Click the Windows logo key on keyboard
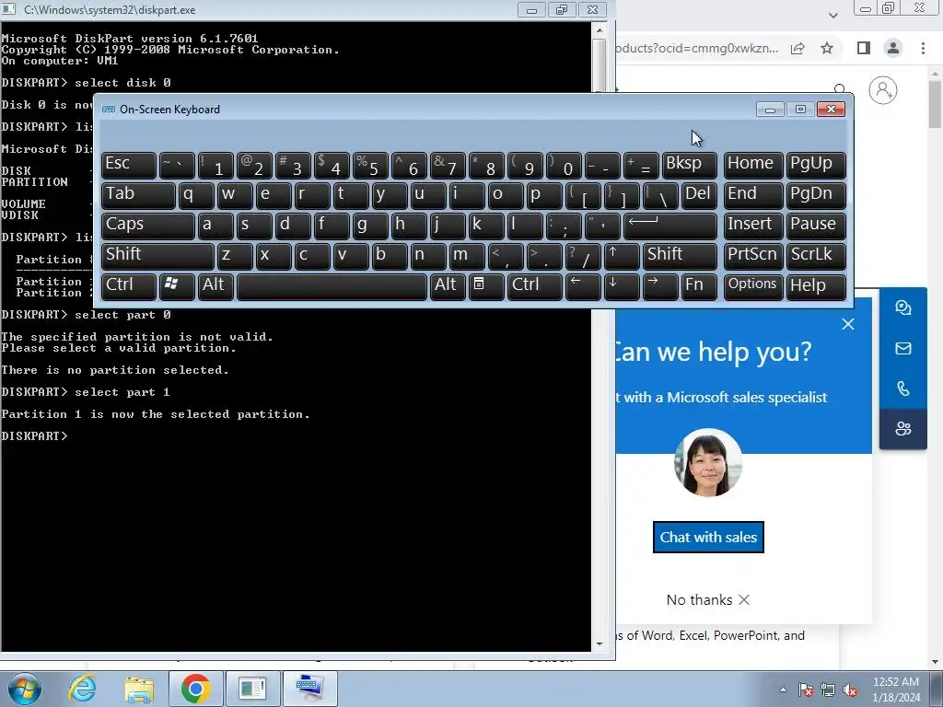This screenshot has height=707, width=943. pyautogui.click(x=177, y=286)
